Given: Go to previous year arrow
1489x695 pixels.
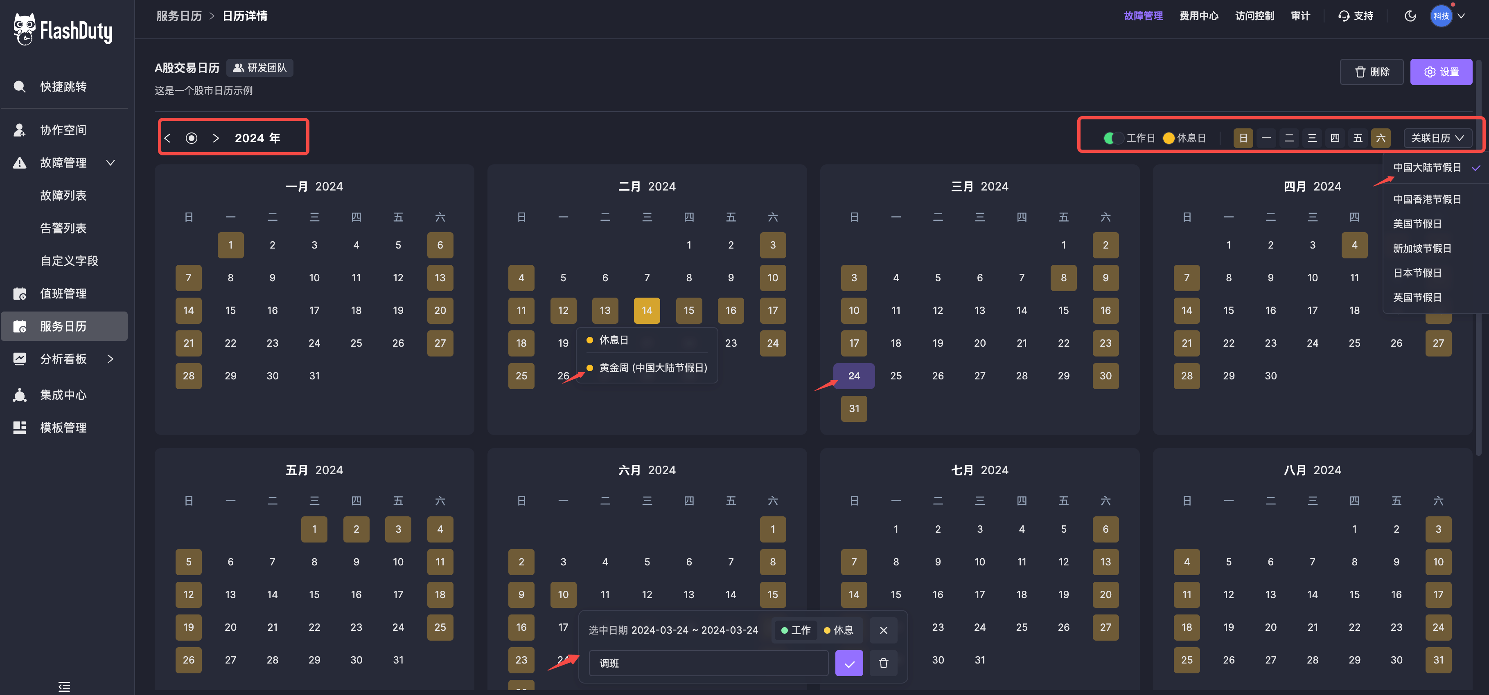Looking at the screenshot, I should tap(168, 138).
